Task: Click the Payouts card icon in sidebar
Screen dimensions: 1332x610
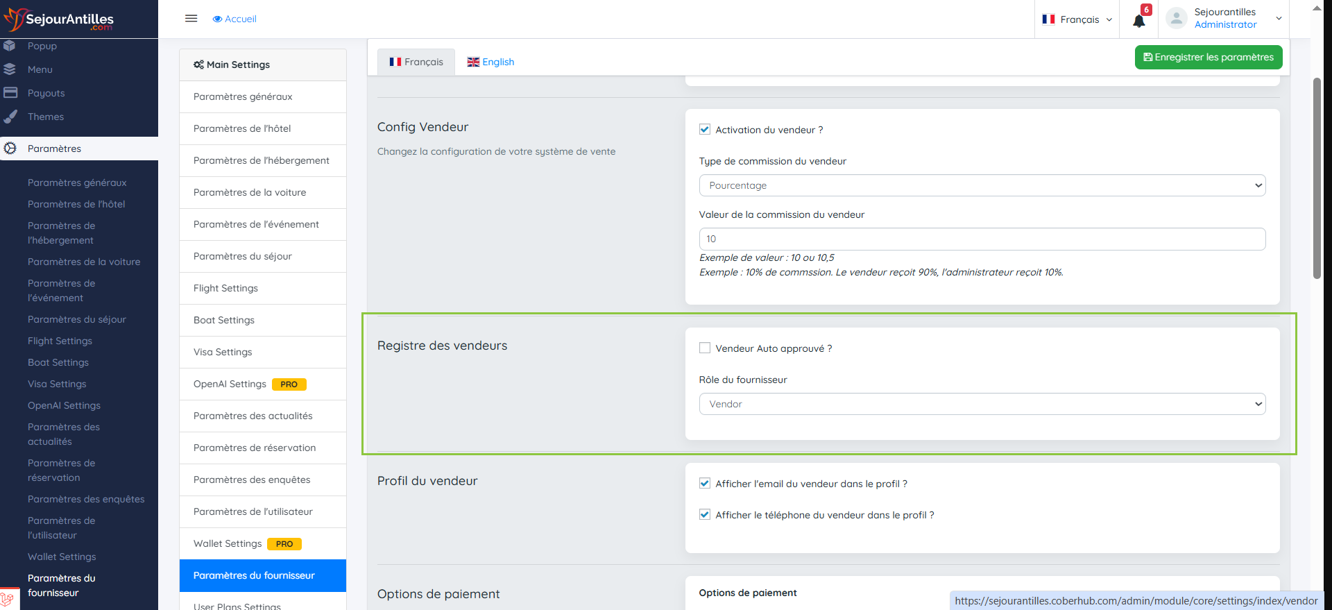Action: point(10,93)
